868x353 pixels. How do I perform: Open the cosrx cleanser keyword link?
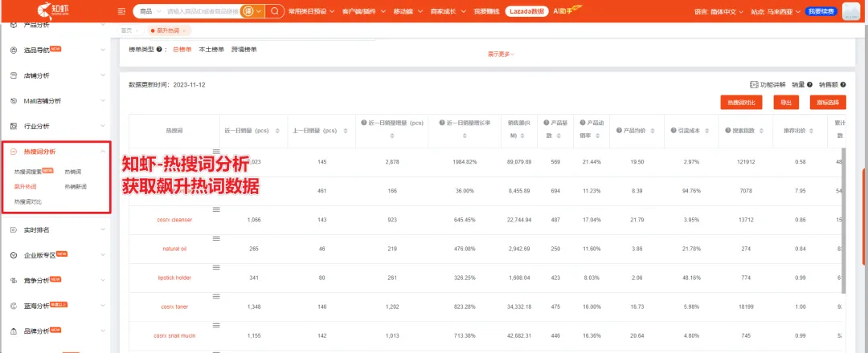[x=175, y=220]
